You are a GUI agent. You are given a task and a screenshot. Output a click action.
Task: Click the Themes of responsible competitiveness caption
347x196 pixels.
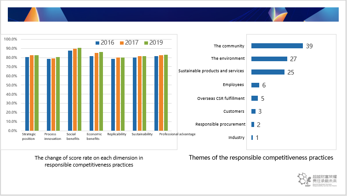(261, 158)
